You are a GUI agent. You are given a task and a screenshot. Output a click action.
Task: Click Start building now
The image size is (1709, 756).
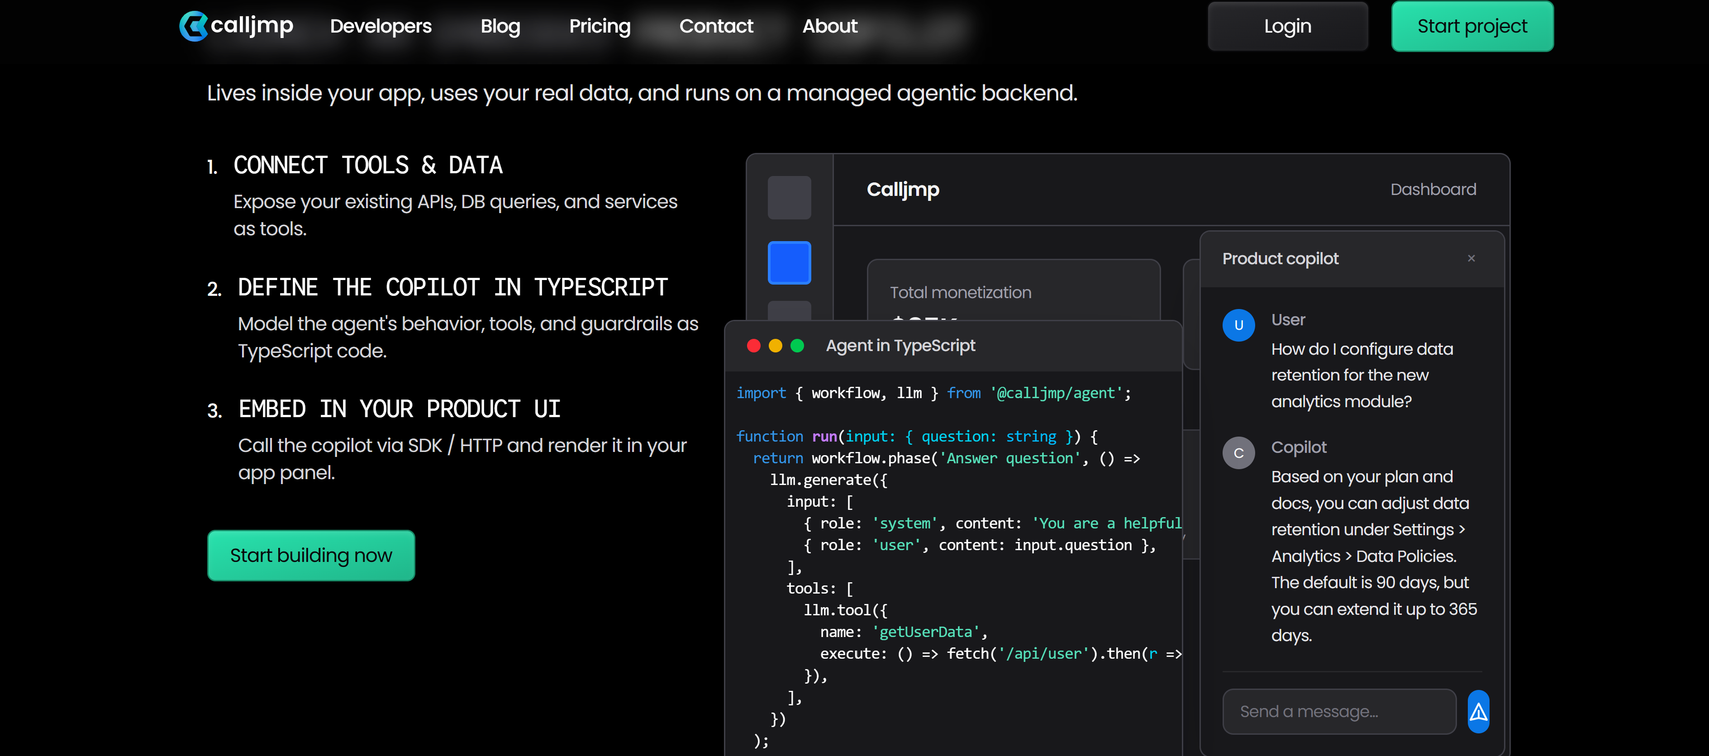coord(311,555)
